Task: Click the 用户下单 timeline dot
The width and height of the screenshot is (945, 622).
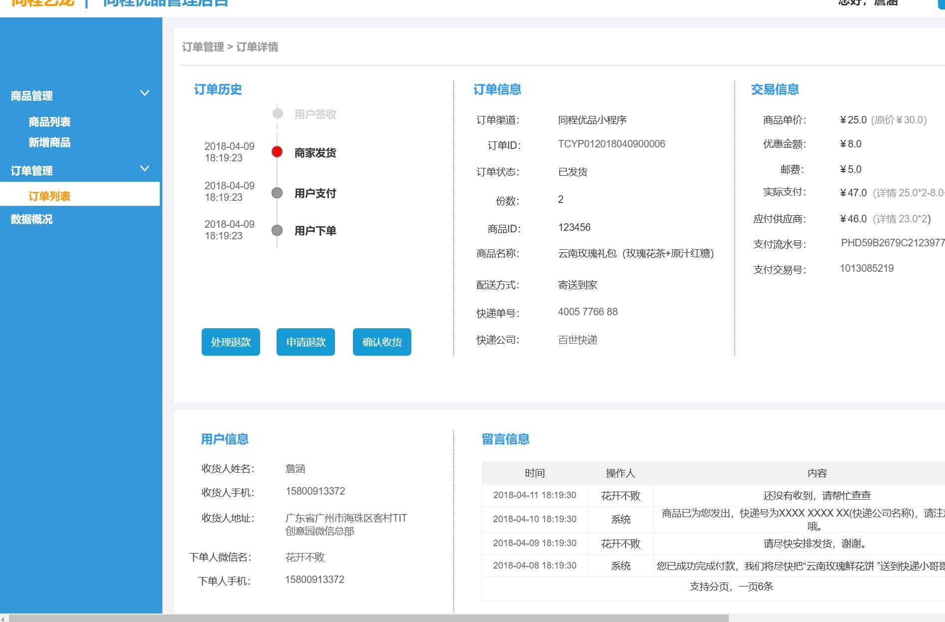Action: (x=278, y=230)
